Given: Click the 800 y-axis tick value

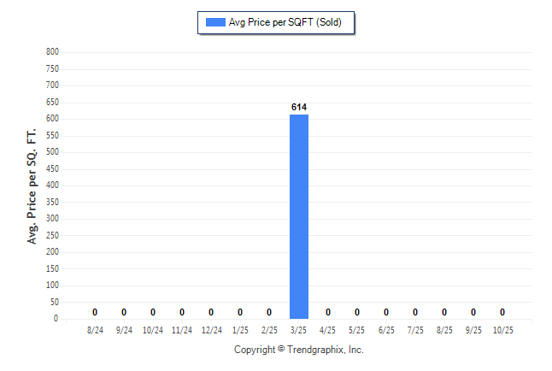Looking at the screenshot, I should 52,52.
